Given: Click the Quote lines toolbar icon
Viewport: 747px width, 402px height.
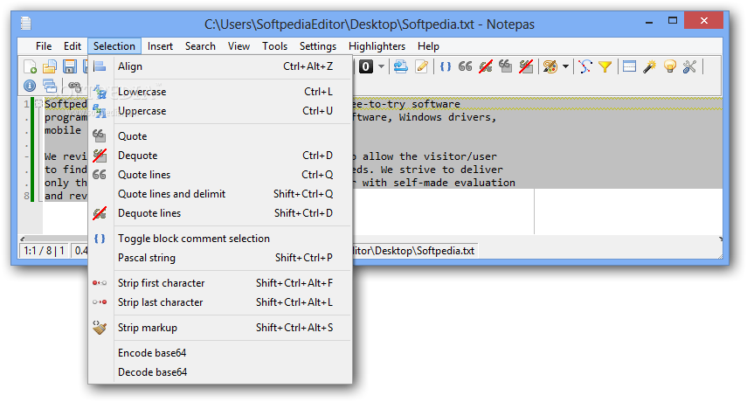Looking at the screenshot, I should click(466, 66).
